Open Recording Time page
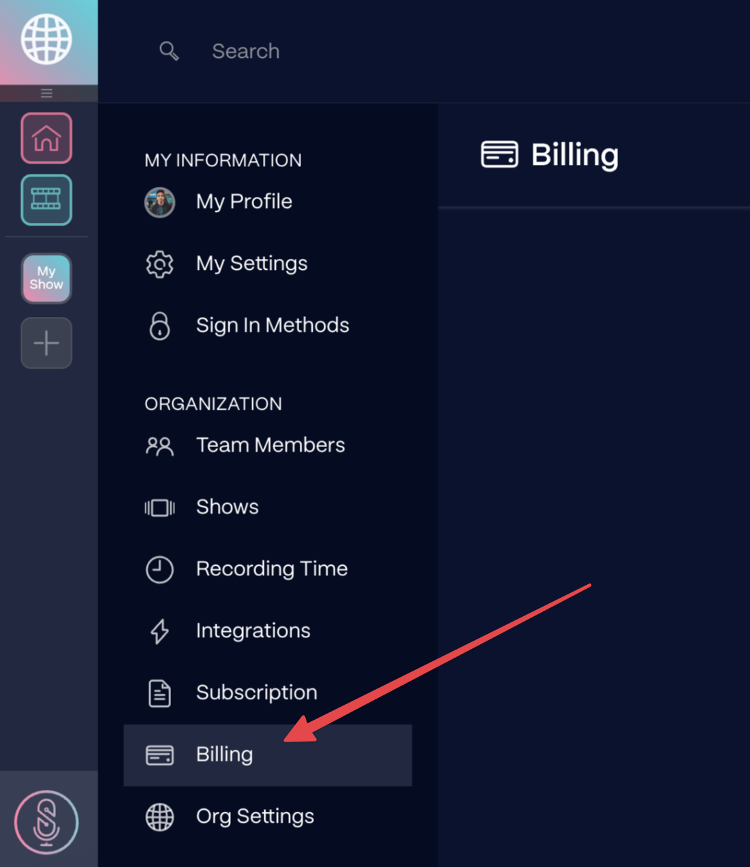The image size is (750, 867). (x=268, y=569)
